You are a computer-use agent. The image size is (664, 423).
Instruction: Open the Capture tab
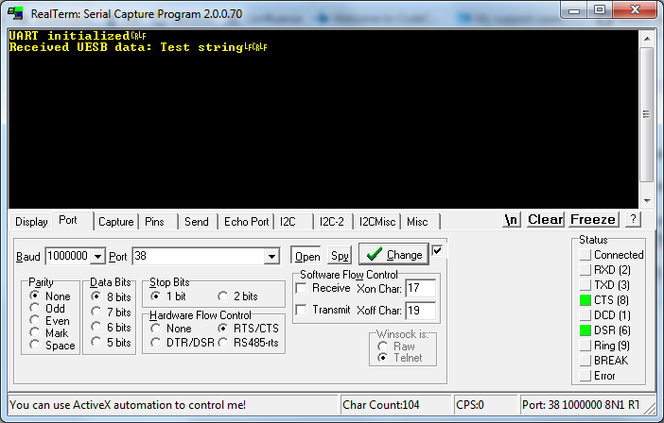[x=116, y=222]
